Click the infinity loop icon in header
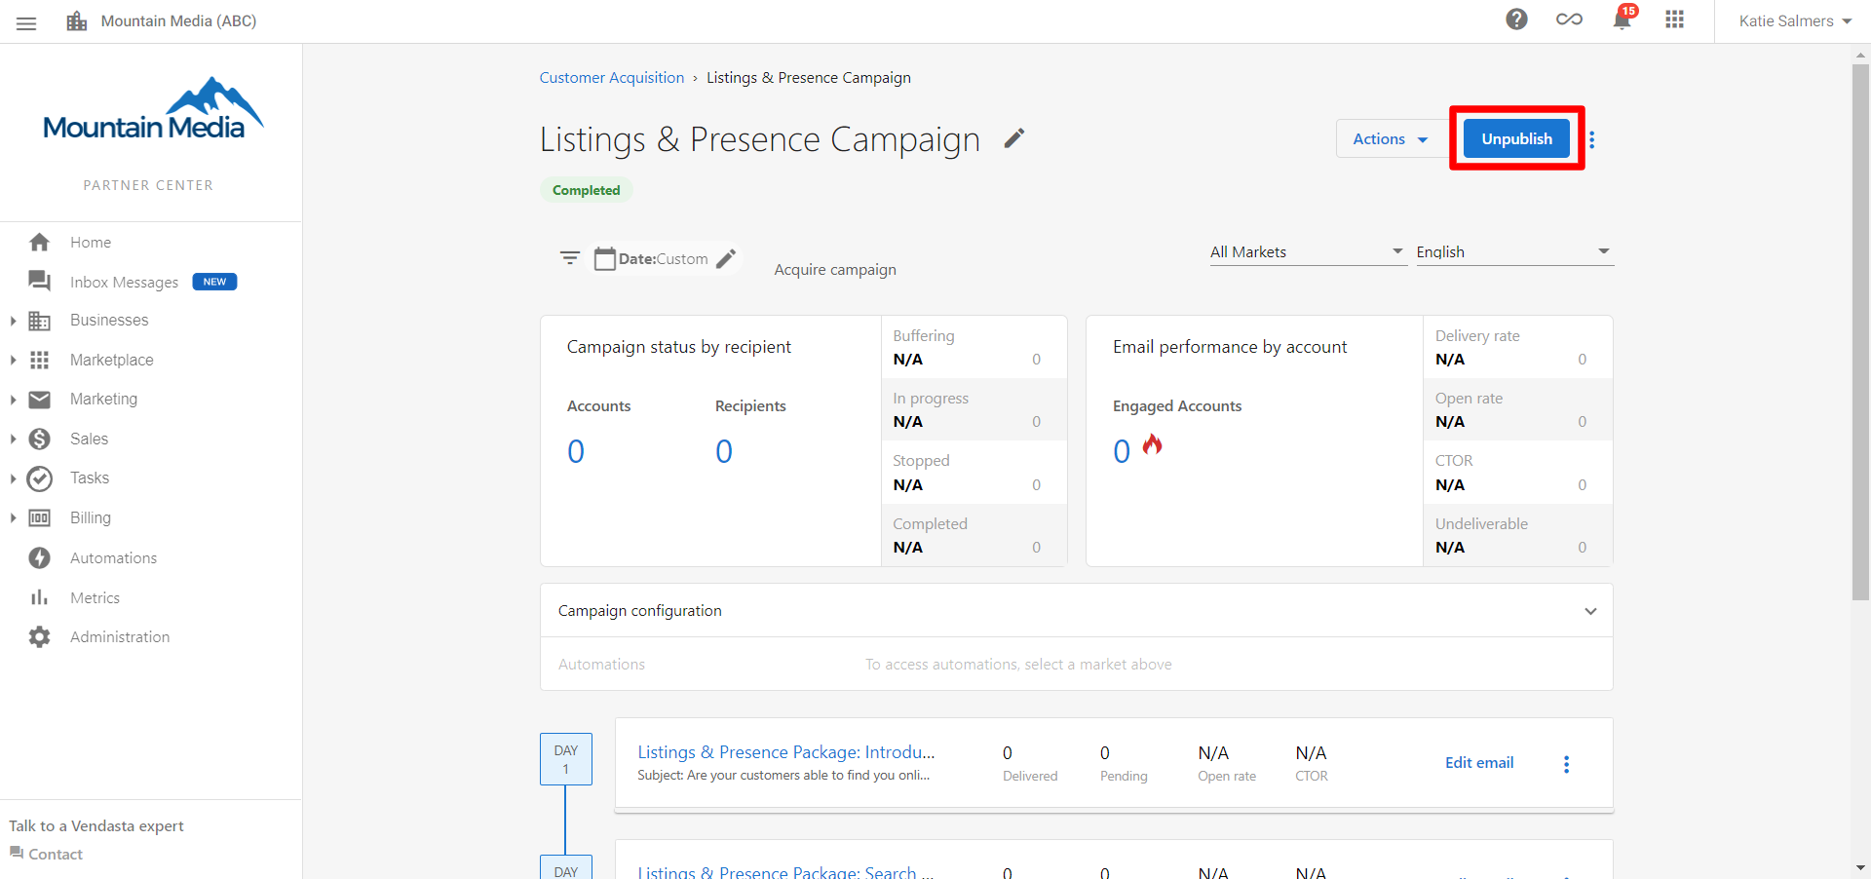 click(1569, 19)
